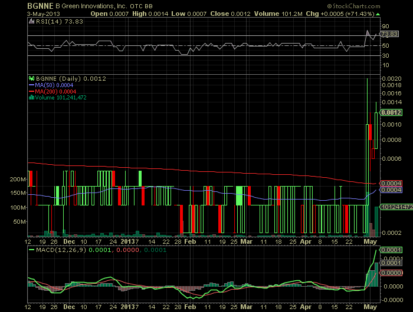This screenshot has width=413, height=312.
Task: Click the OTC BB exchange label
Action: 142,6
